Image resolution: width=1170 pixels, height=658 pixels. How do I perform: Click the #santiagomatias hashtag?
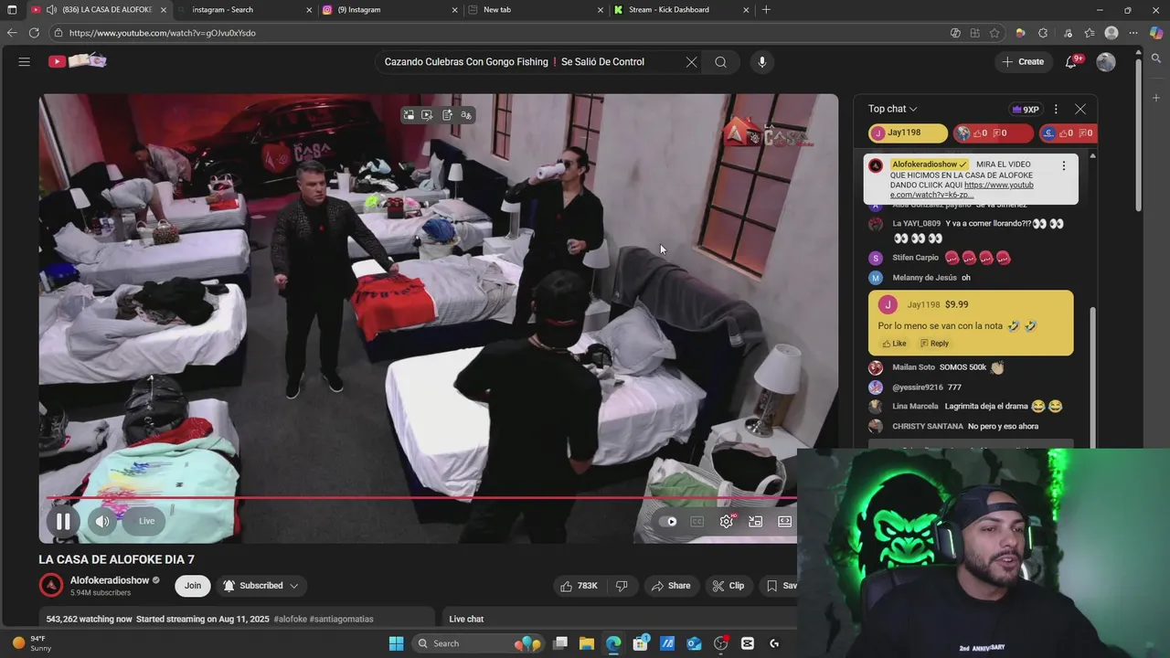point(342,619)
